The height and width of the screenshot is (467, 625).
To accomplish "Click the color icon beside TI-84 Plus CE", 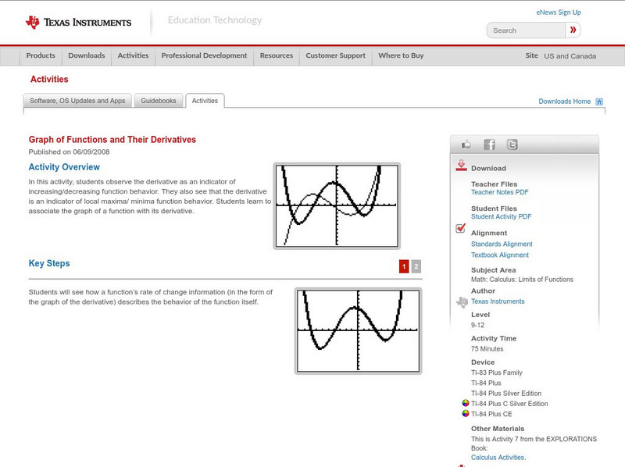I will [x=465, y=414].
